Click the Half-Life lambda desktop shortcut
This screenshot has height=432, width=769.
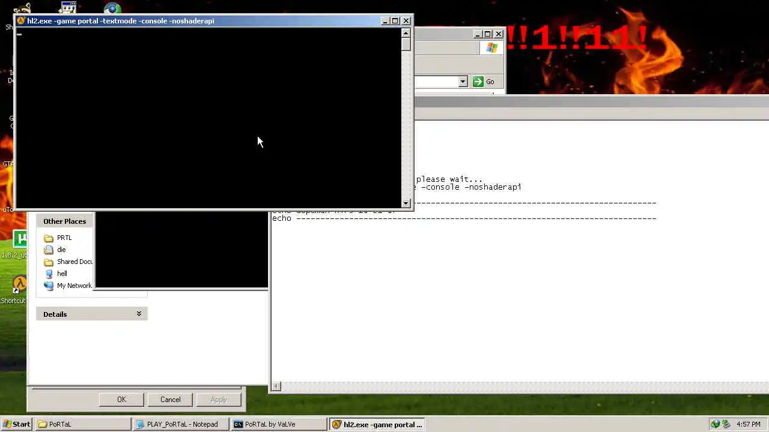coord(19,284)
